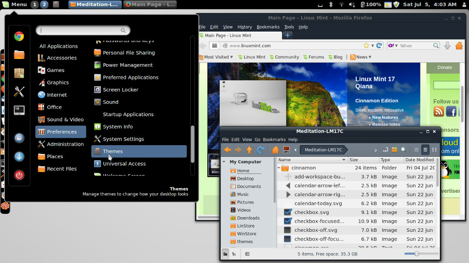This screenshot has width=469, height=263.
Task: Bookmark page with Firefox star icon
Action: click(366, 45)
